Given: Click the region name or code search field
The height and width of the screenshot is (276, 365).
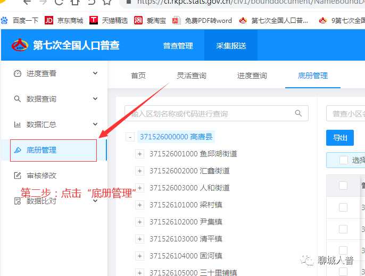Looking at the screenshot, I should pyautogui.click(x=217, y=113).
